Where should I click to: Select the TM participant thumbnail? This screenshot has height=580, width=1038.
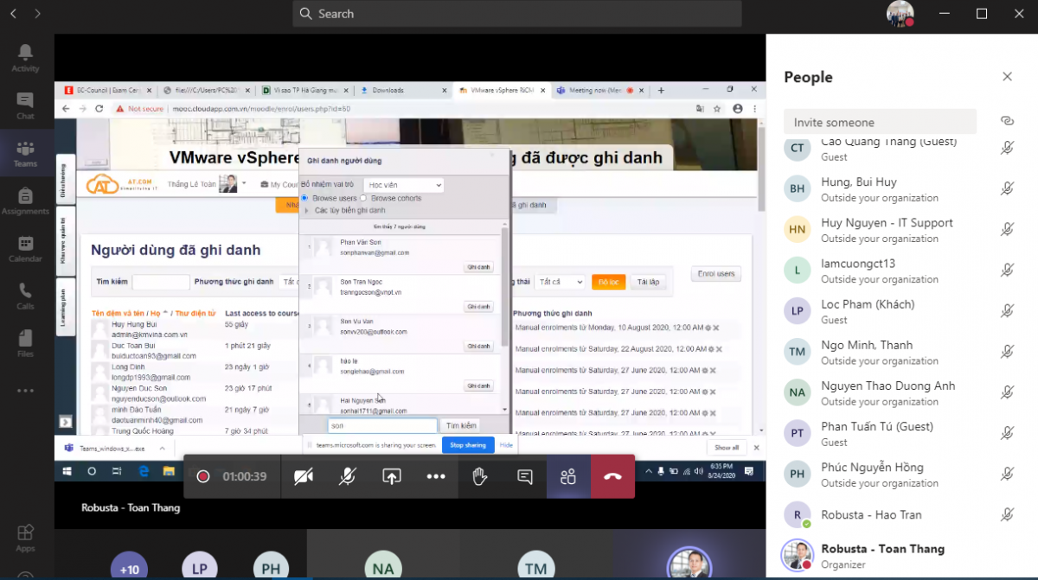pos(536,566)
